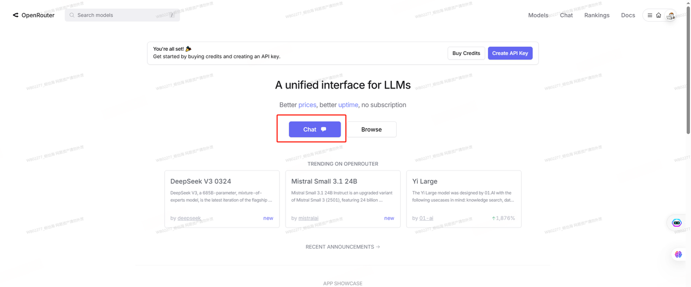Open the Models nav item

[538, 15]
